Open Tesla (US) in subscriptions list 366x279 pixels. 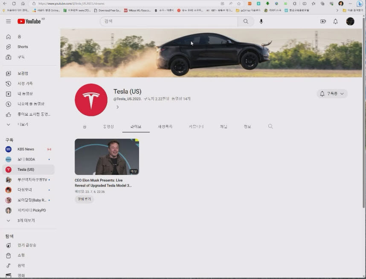click(29, 169)
